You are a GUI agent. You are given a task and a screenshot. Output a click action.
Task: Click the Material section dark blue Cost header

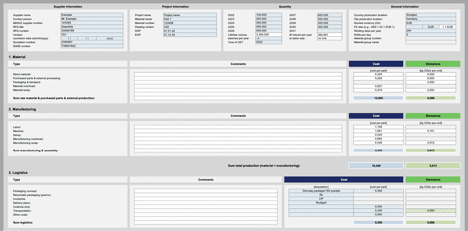pyautogui.click(x=376, y=64)
